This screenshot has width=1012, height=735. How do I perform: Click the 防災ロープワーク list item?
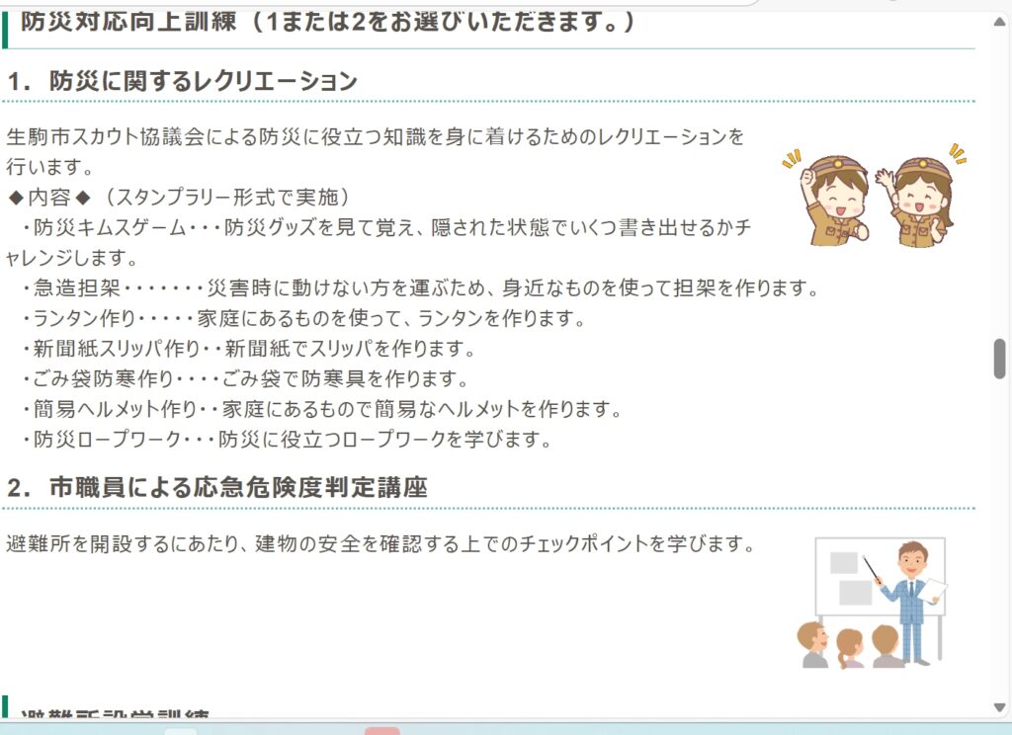[x=287, y=440]
